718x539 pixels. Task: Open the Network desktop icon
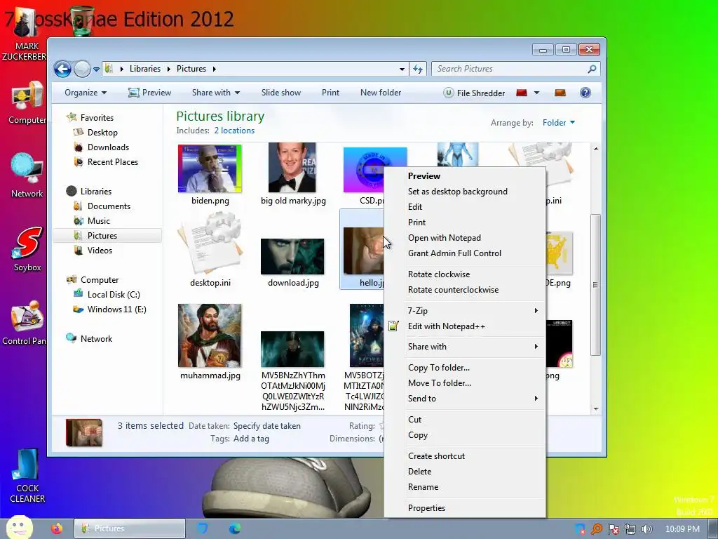pyautogui.click(x=27, y=175)
